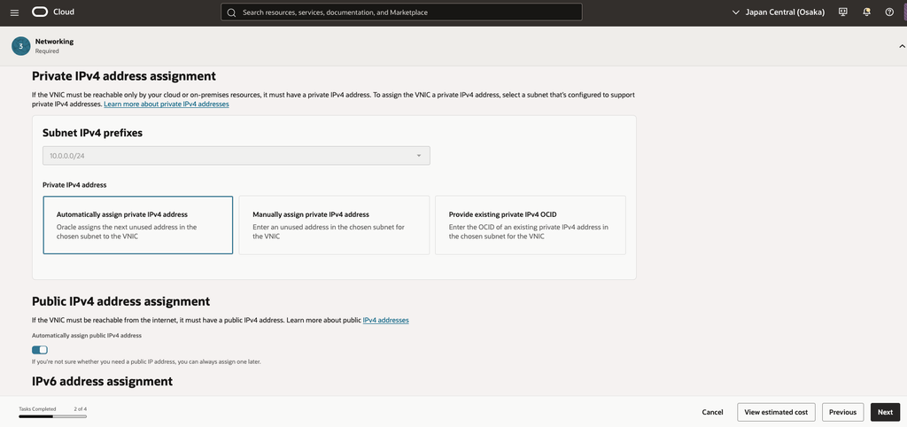907x427 pixels.
Task: Click the step 3 Networking circle
Action: [21, 46]
